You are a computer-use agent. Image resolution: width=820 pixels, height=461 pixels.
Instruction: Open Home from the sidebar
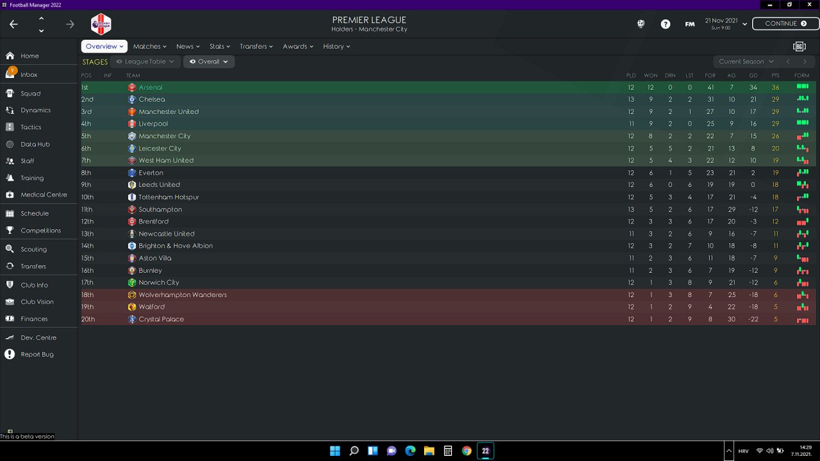[x=29, y=56]
